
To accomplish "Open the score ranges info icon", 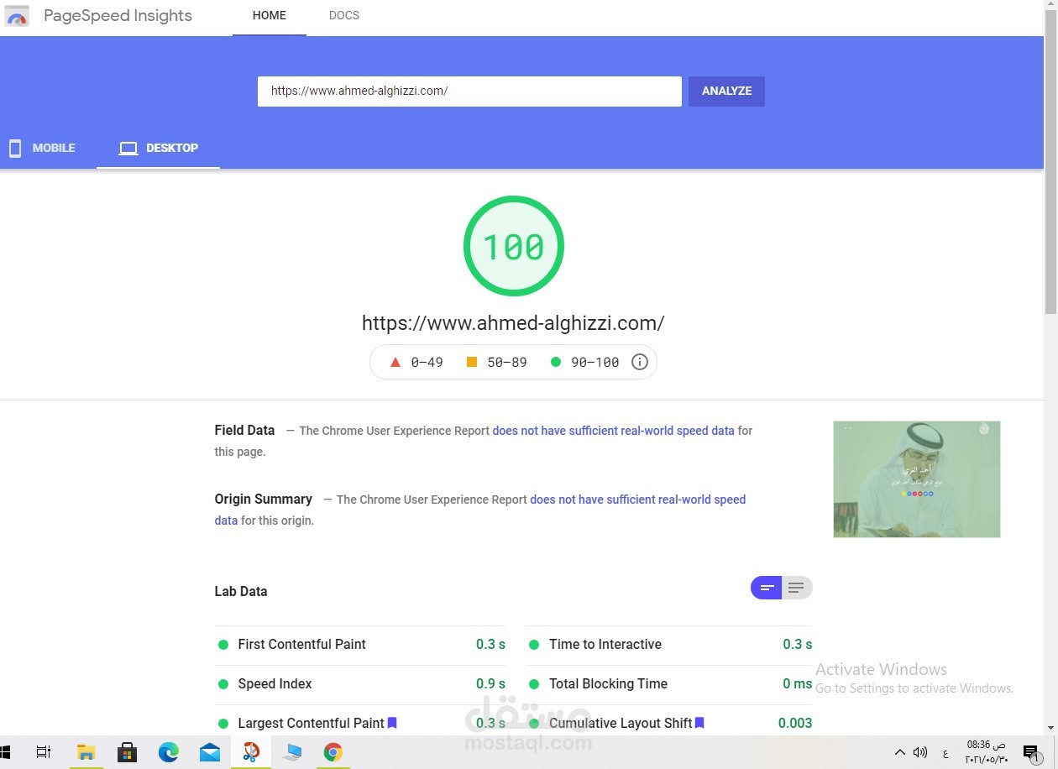I will click(639, 362).
